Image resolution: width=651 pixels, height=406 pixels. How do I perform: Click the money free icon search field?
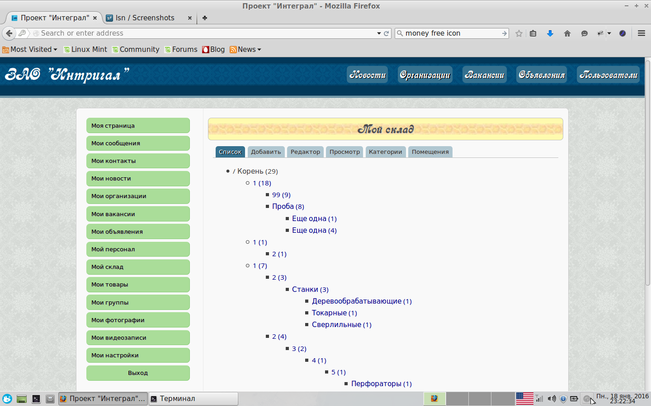click(x=448, y=33)
